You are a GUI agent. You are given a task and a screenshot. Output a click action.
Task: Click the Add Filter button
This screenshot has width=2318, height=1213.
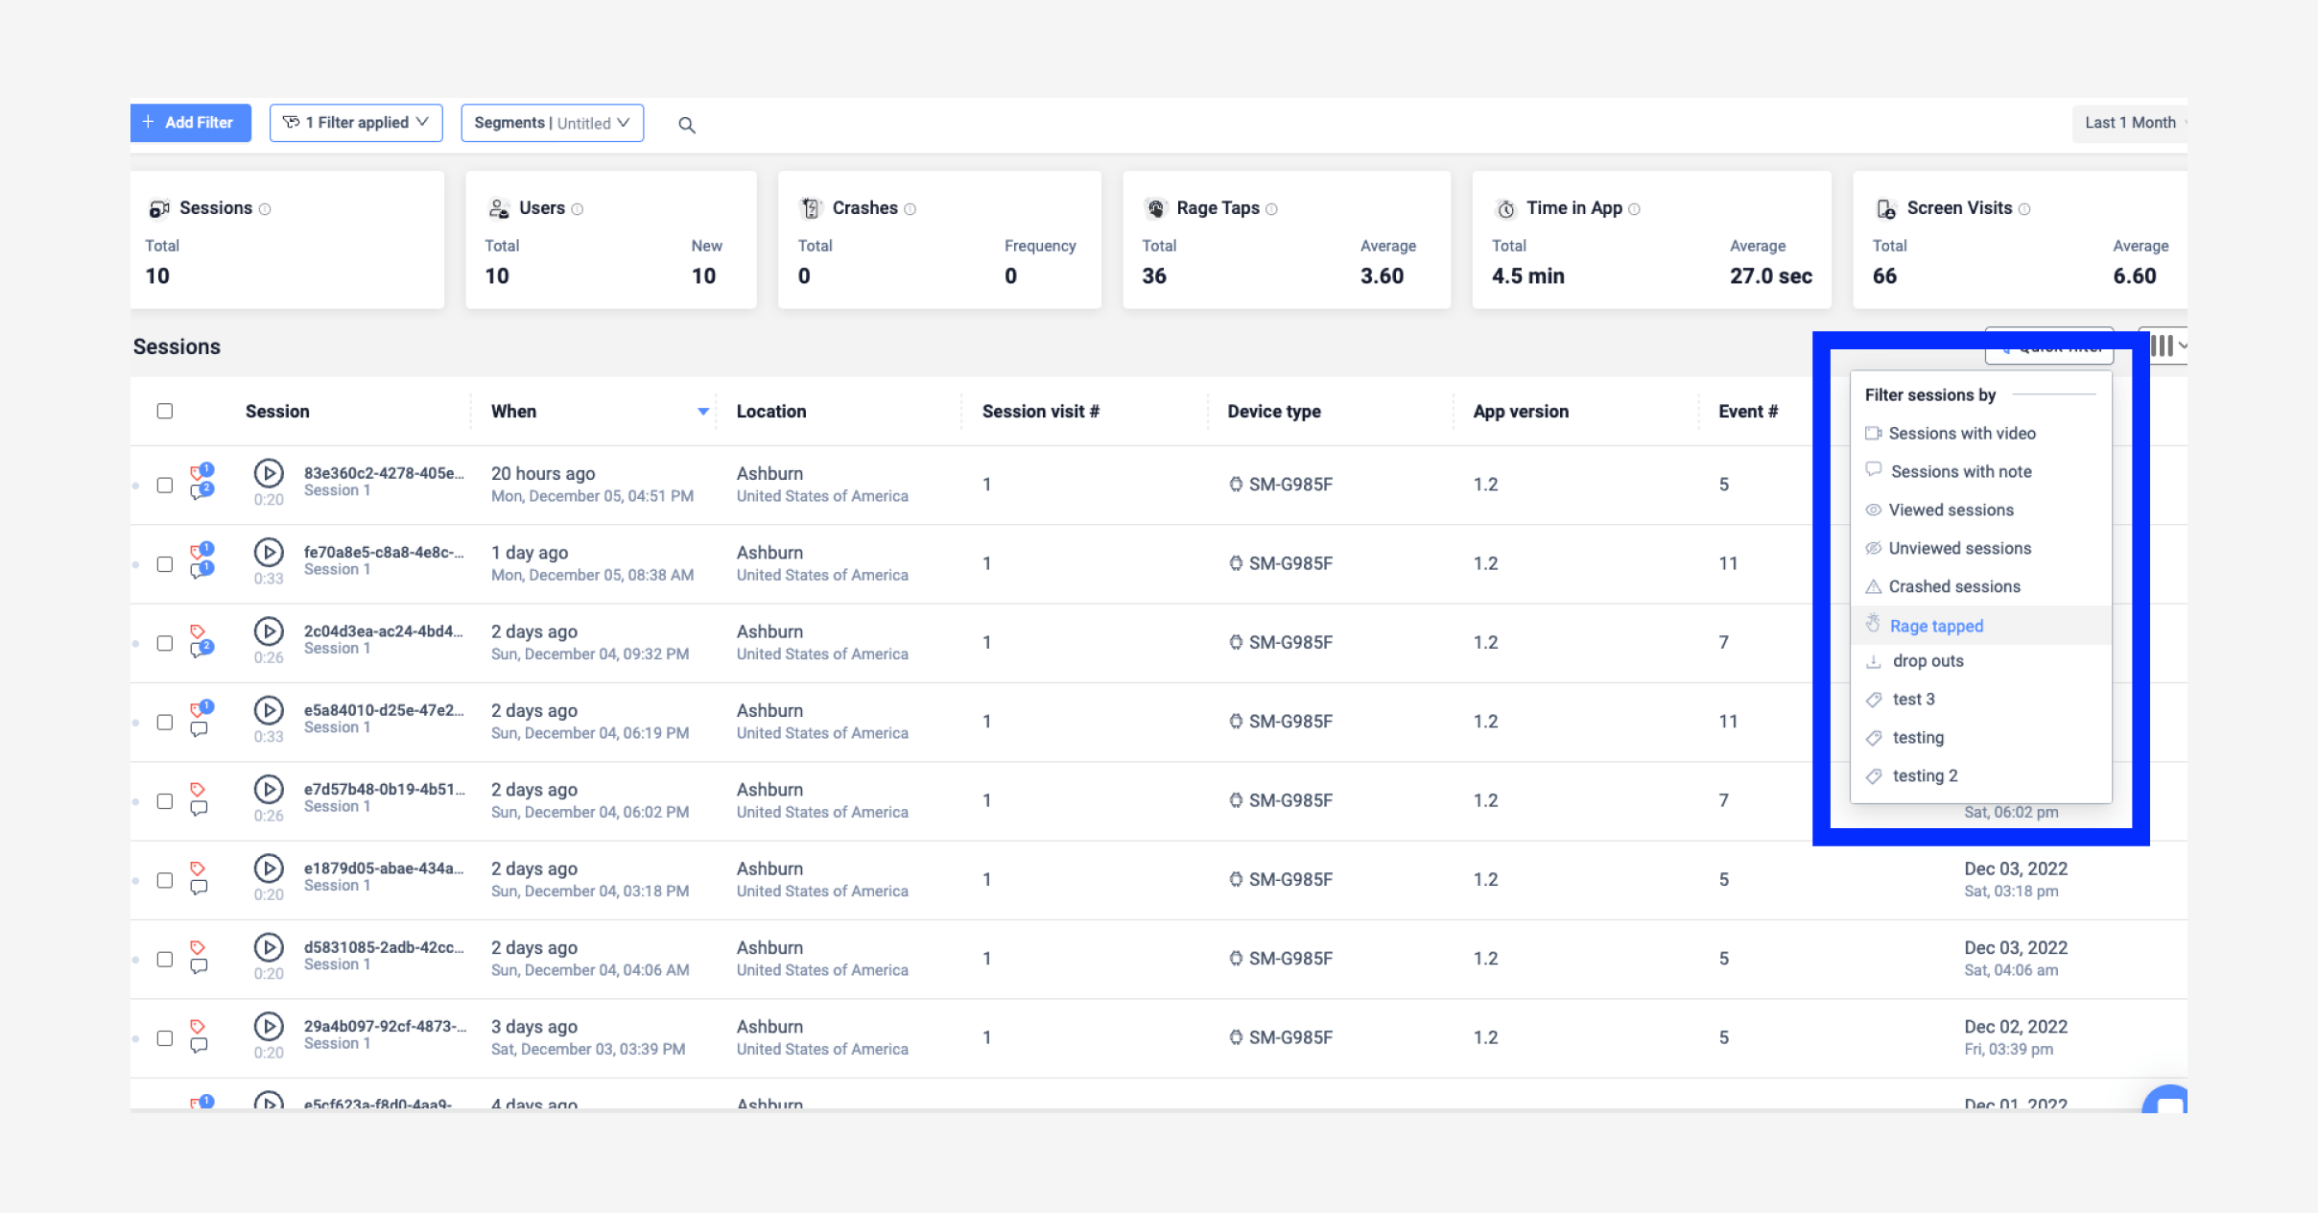pos(190,122)
